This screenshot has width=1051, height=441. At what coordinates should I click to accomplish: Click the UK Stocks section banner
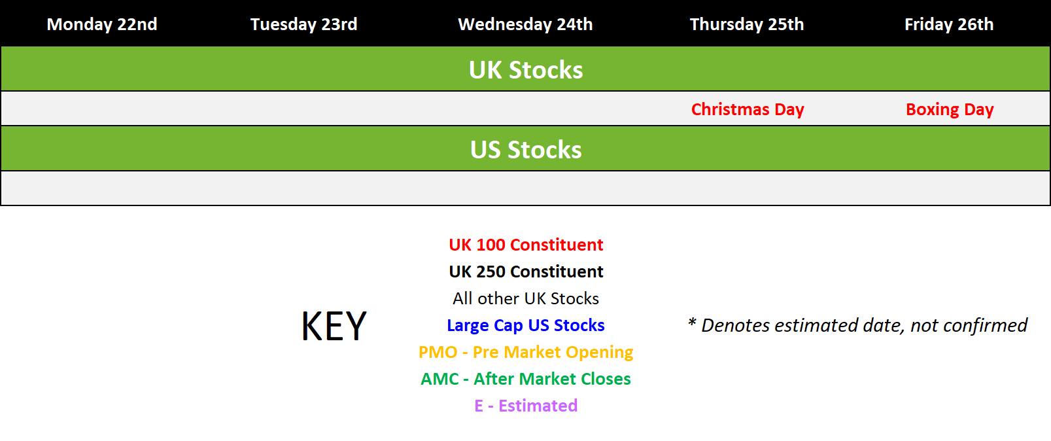526,69
